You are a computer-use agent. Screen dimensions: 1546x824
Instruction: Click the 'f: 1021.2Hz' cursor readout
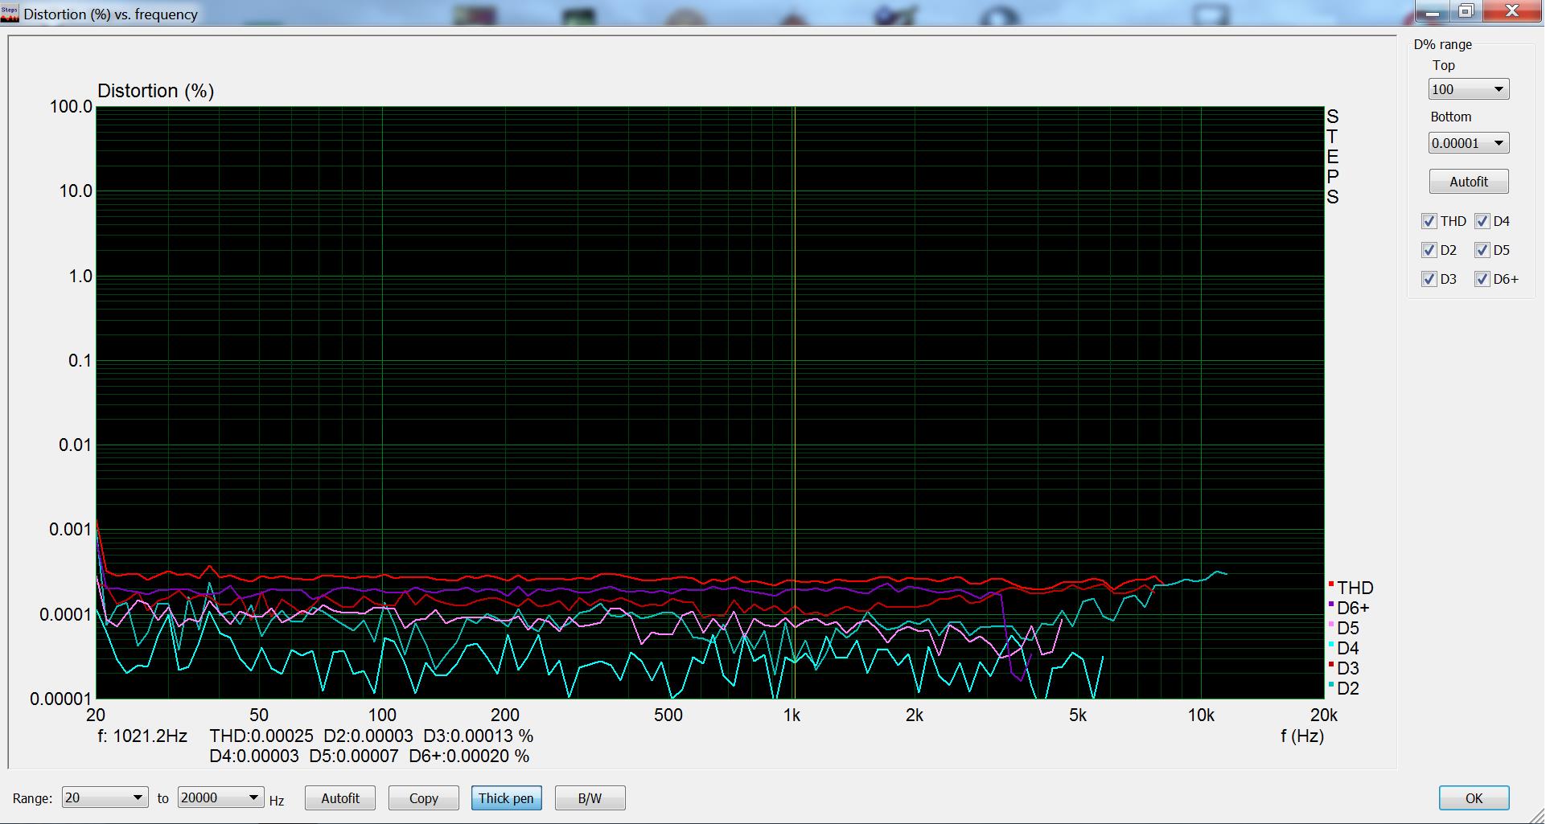click(x=142, y=736)
